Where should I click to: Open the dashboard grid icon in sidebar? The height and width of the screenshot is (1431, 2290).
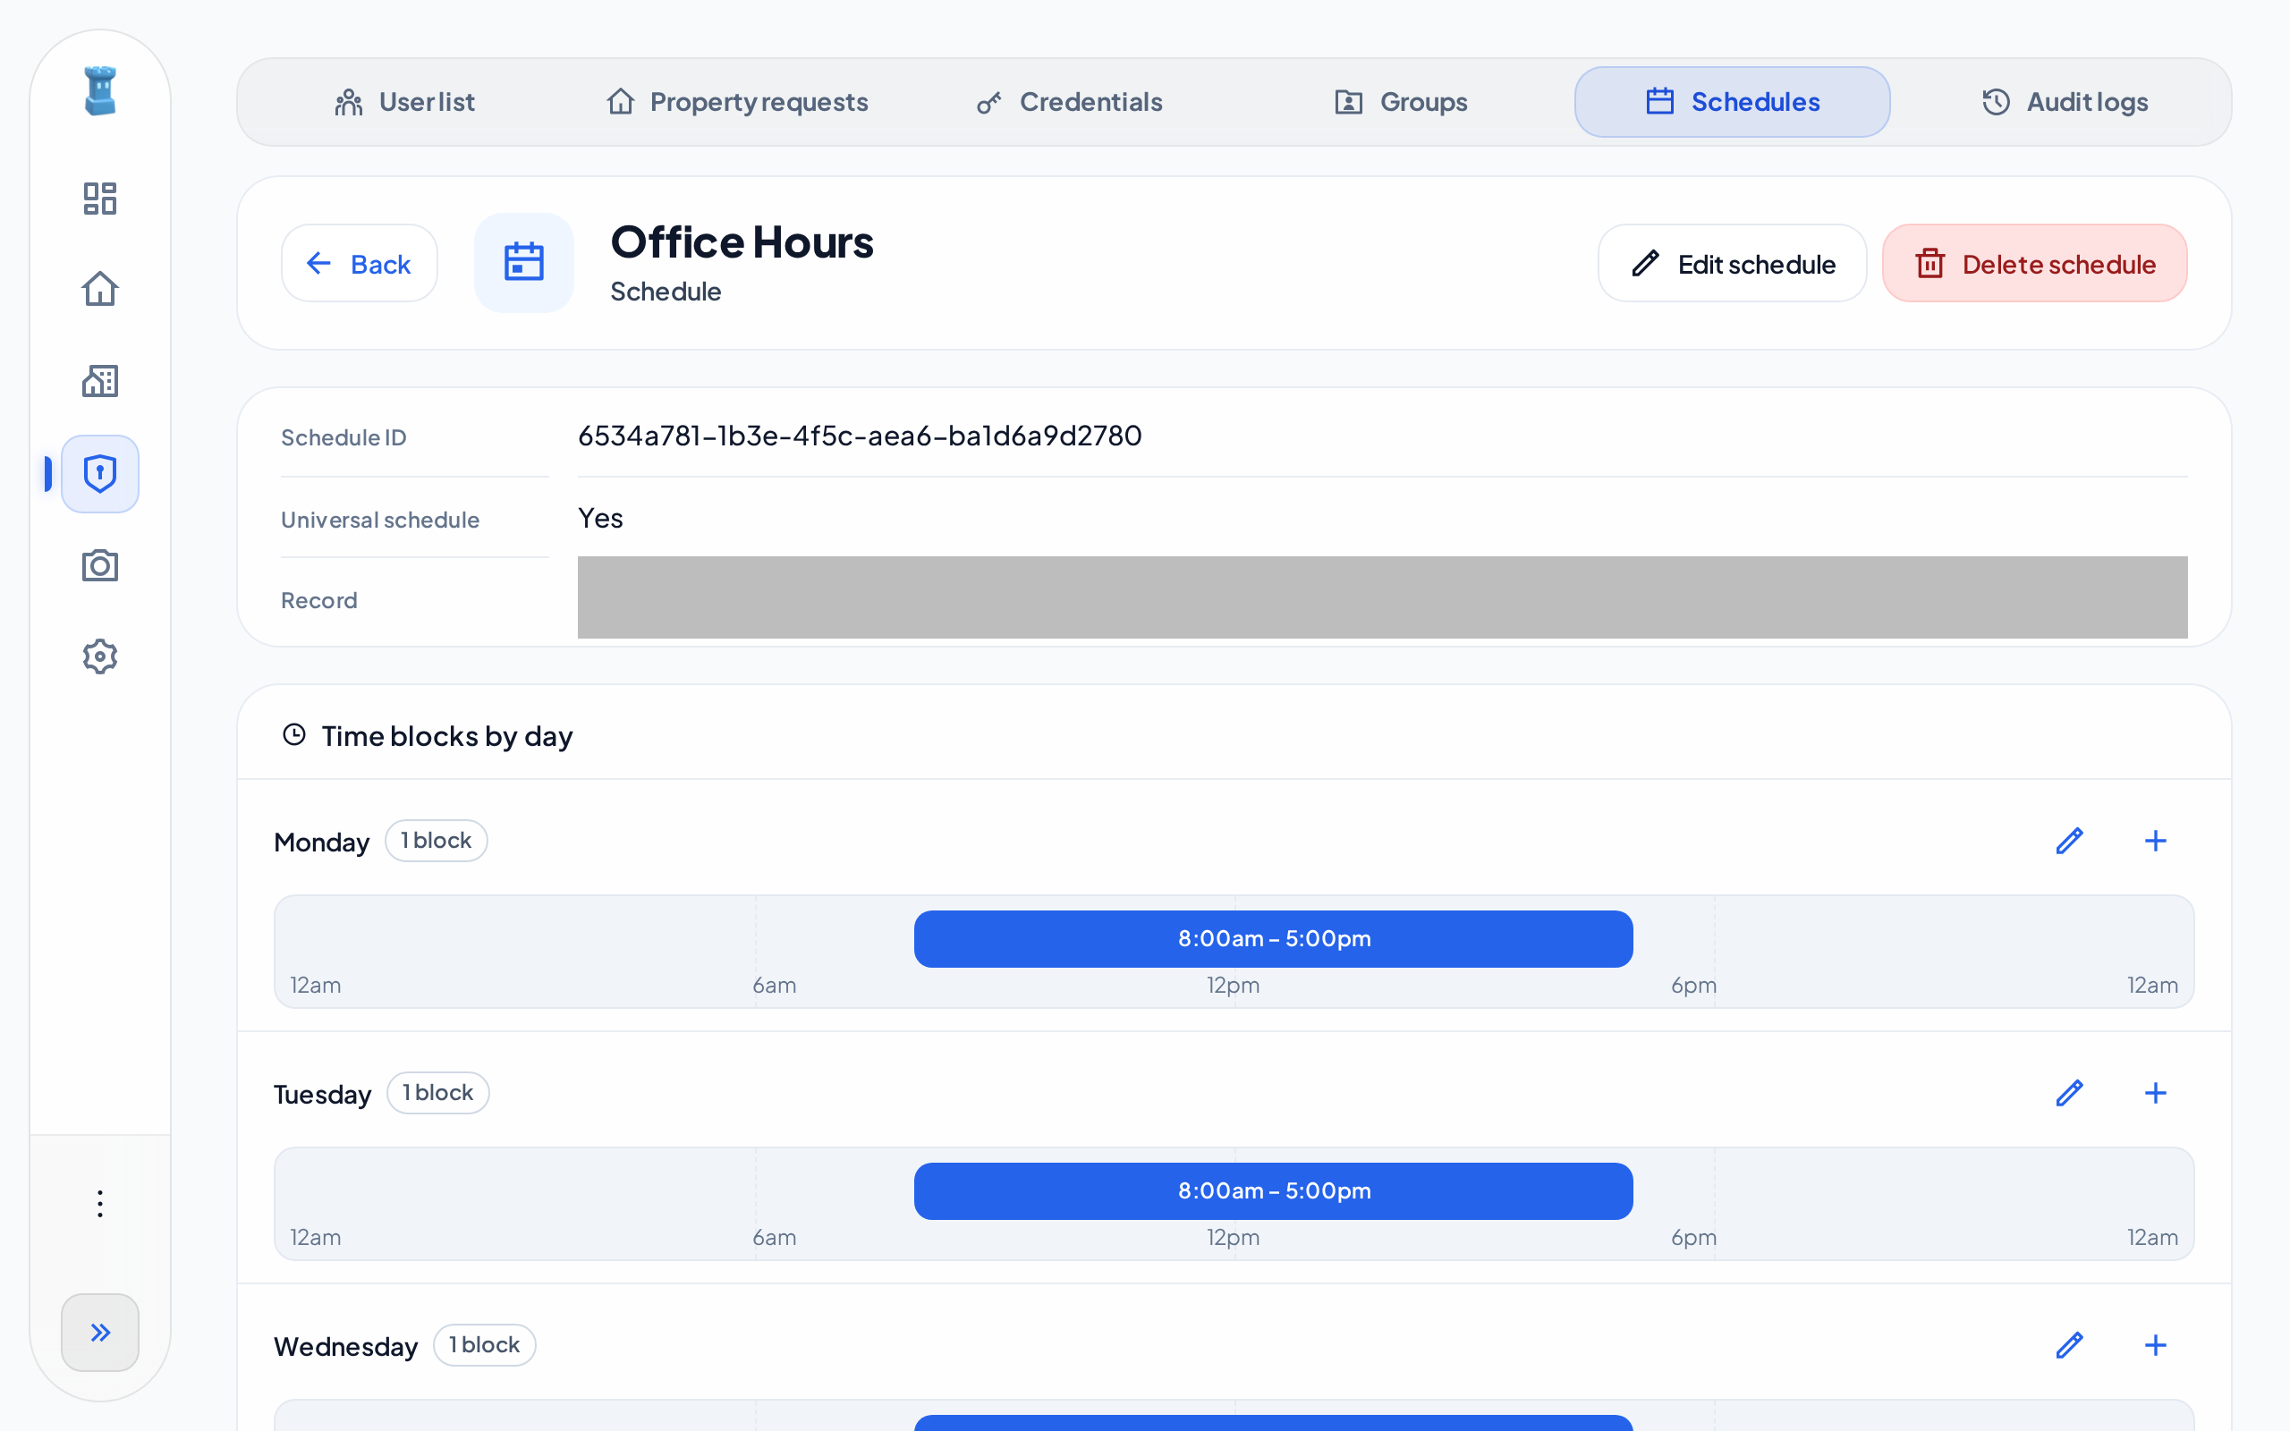pos(99,199)
